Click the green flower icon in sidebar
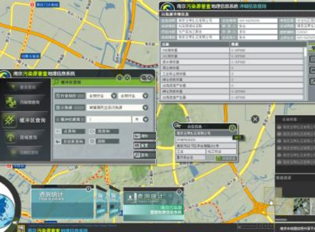 click(x=11, y=102)
